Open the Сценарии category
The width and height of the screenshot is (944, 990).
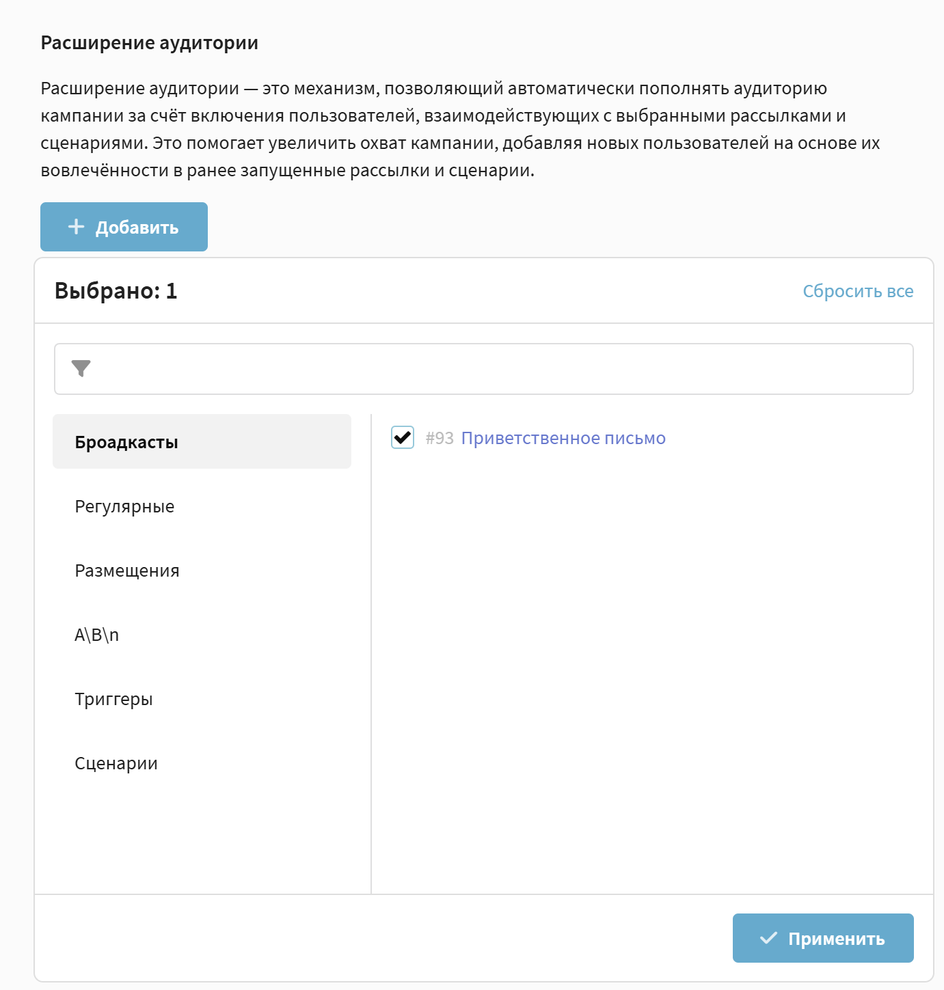point(116,763)
